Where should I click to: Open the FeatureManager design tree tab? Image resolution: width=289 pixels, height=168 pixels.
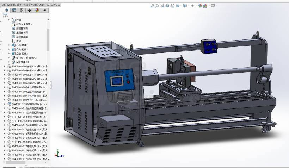(6, 10)
